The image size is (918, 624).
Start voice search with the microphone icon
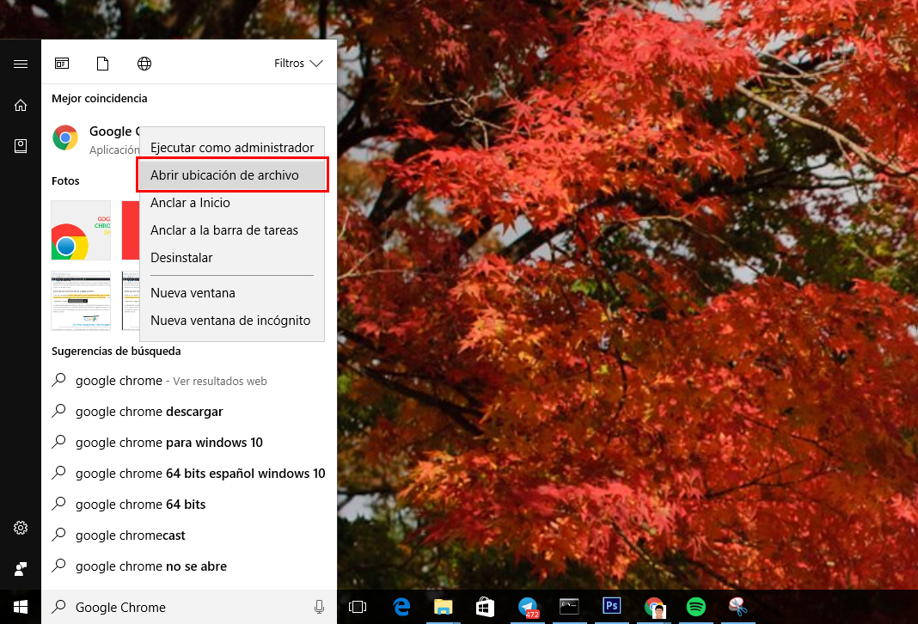[x=319, y=607]
